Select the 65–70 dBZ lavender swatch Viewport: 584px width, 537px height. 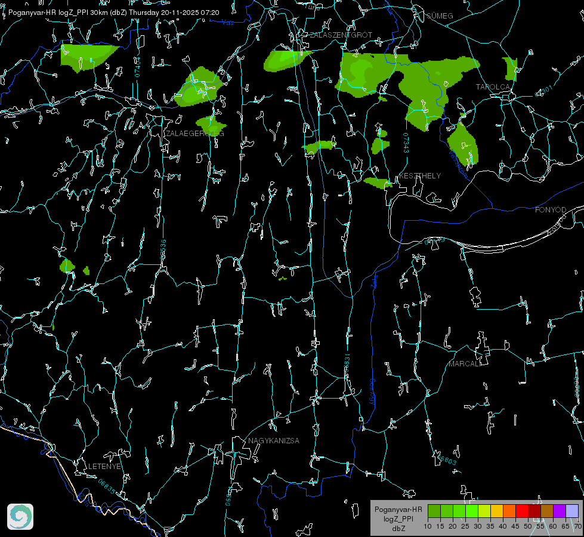tap(571, 511)
